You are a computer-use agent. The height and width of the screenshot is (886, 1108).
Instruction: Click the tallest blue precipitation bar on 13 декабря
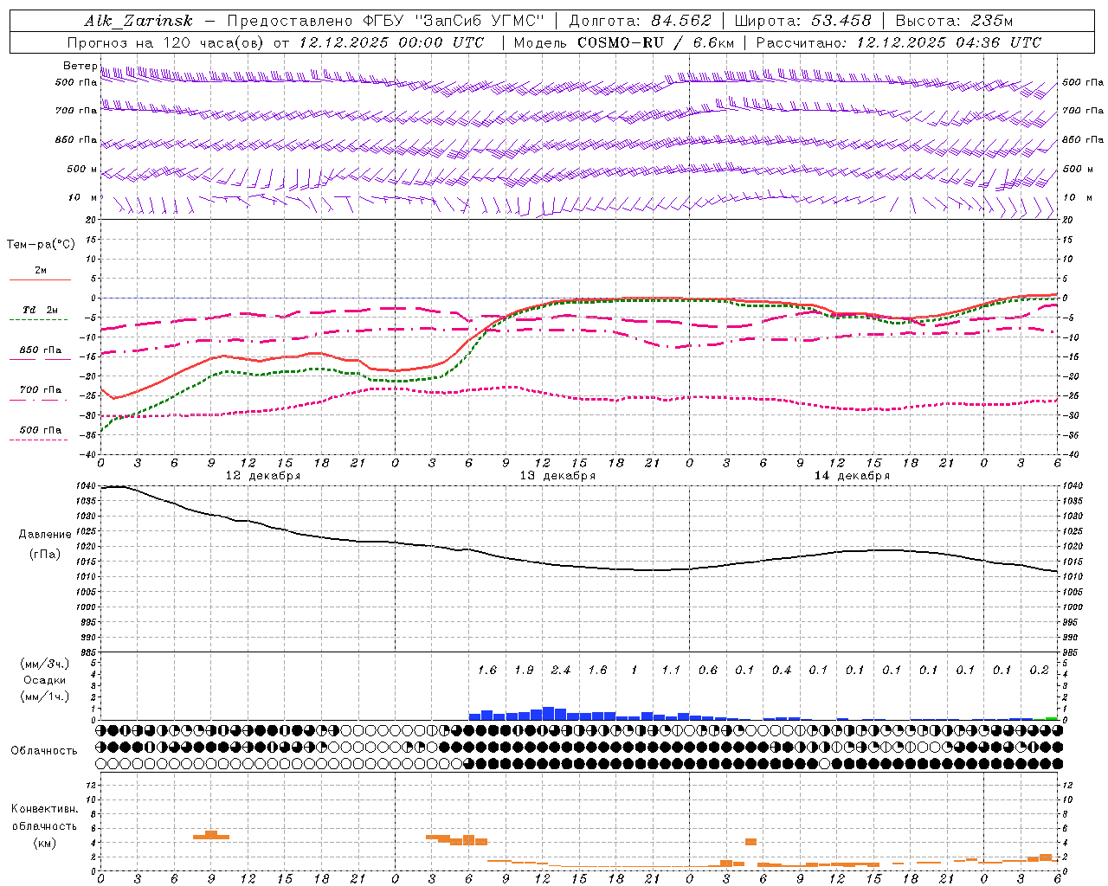coord(548,714)
